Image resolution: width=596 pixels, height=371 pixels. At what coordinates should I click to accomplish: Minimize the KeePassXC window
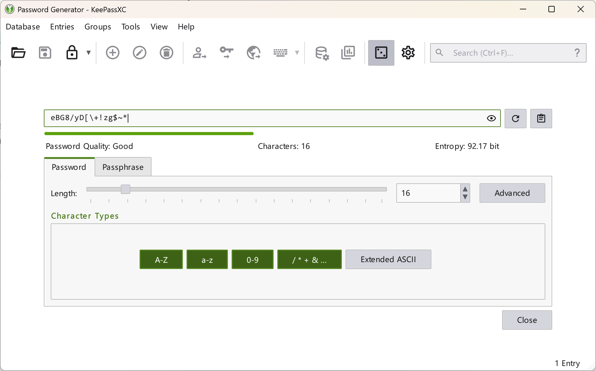pyautogui.click(x=523, y=9)
